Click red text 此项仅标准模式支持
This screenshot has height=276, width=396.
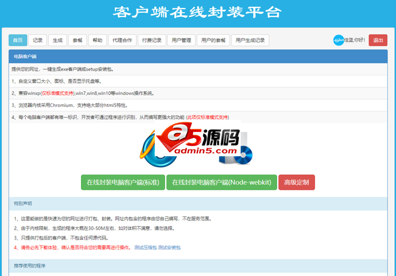click(207, 117)
